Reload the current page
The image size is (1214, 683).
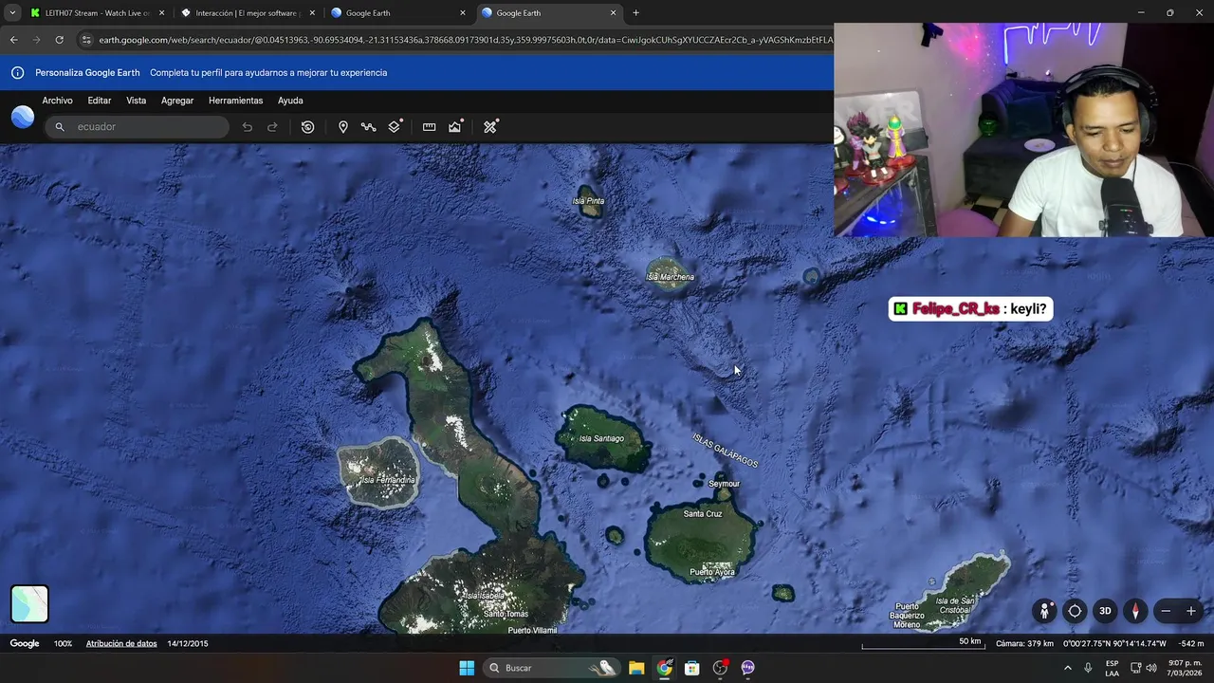click(x=59, y=40)
